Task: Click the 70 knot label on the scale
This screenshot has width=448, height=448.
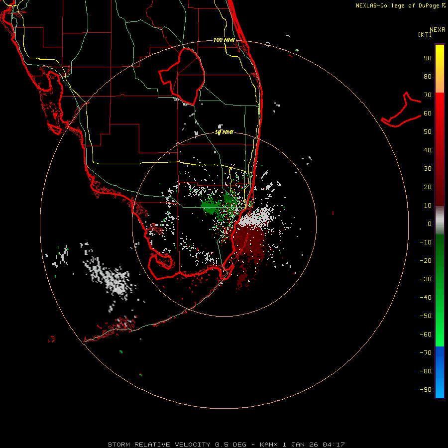Action: 428,95
